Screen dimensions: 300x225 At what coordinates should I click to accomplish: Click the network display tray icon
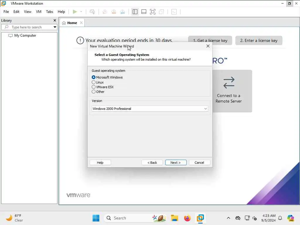click(x=247, y=218)
